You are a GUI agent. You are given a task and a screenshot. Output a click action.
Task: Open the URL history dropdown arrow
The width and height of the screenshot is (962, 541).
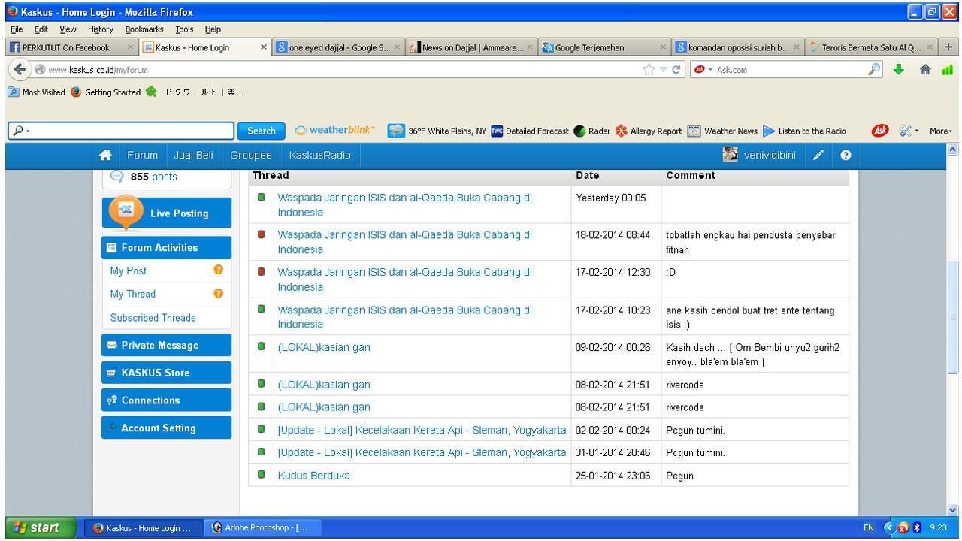(x=665, y=69)
